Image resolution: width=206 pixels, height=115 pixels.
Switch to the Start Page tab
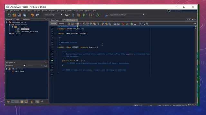click(55, 20)
